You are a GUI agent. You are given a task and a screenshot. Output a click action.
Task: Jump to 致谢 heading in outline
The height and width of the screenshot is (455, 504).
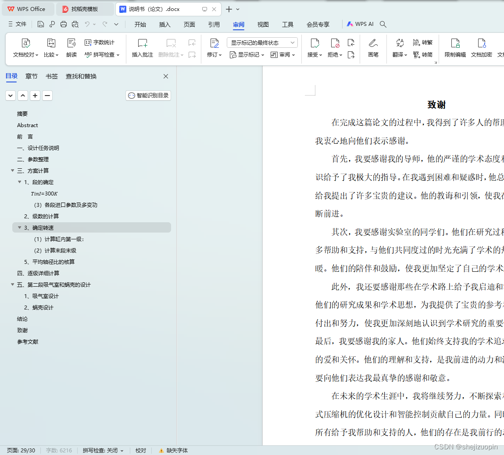[x=22, y=330]
